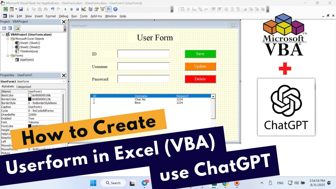The image size is (336, 189).
Task: Open UserForm toolbar options arrow
Action: click(x=267, y=10)
